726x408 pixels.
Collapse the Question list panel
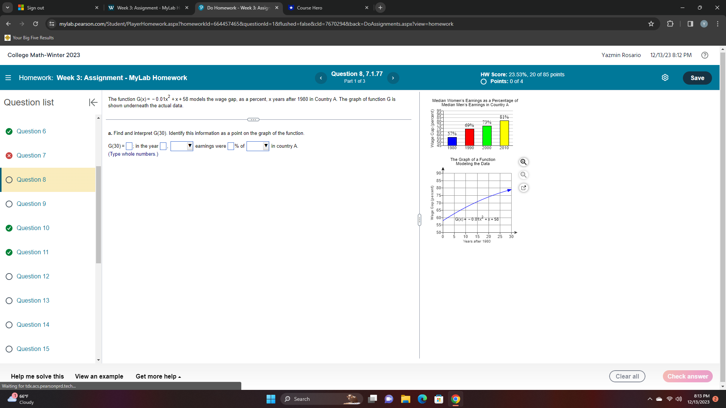tap(93, 102)
